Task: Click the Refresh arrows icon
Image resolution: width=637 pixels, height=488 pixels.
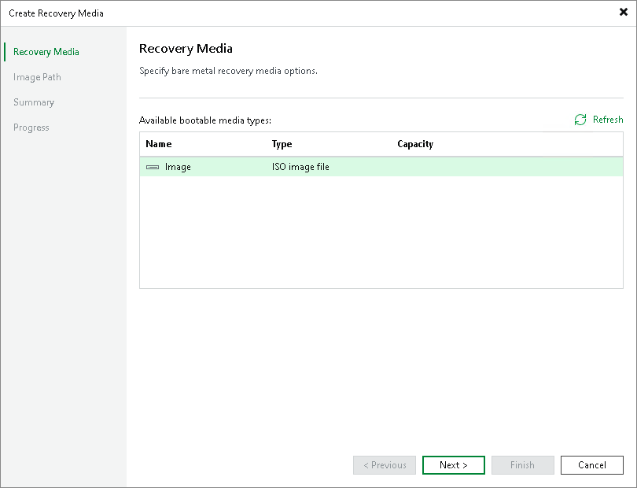Action: pyautogui.click(x=580, y=120)
